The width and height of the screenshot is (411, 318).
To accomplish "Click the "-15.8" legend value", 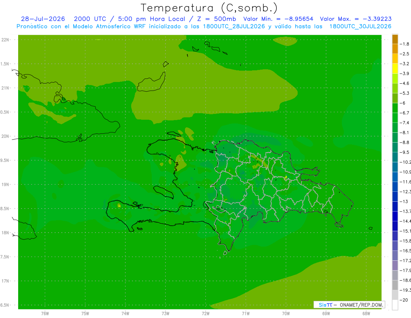I will [406, 241].
